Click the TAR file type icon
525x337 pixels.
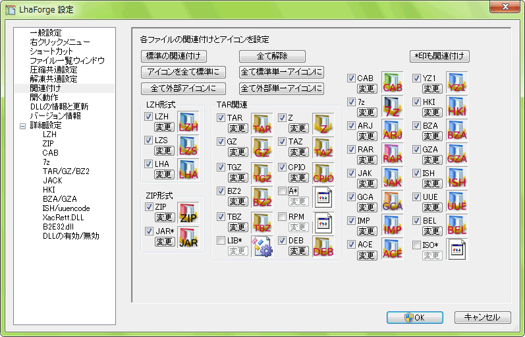click(x=262, y=124)
